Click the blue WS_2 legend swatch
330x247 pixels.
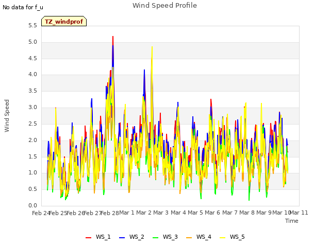[122, 237]
